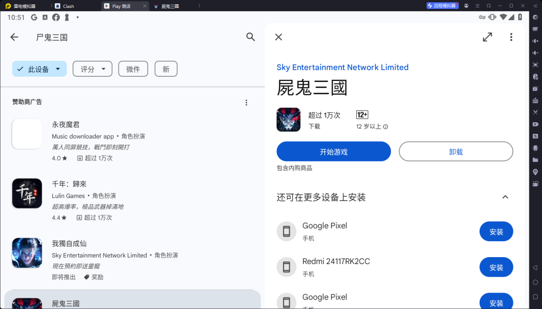The height and width of the screenshot is (309, 542).
Task: Open the 评分 rating filter dropdown
Action: tap(92, 69)
